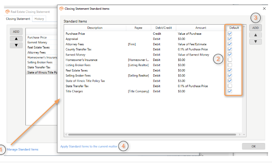
Task: Check Default for Listing Broker Fees
Action: pyautogui.click(x=230, y=65)
